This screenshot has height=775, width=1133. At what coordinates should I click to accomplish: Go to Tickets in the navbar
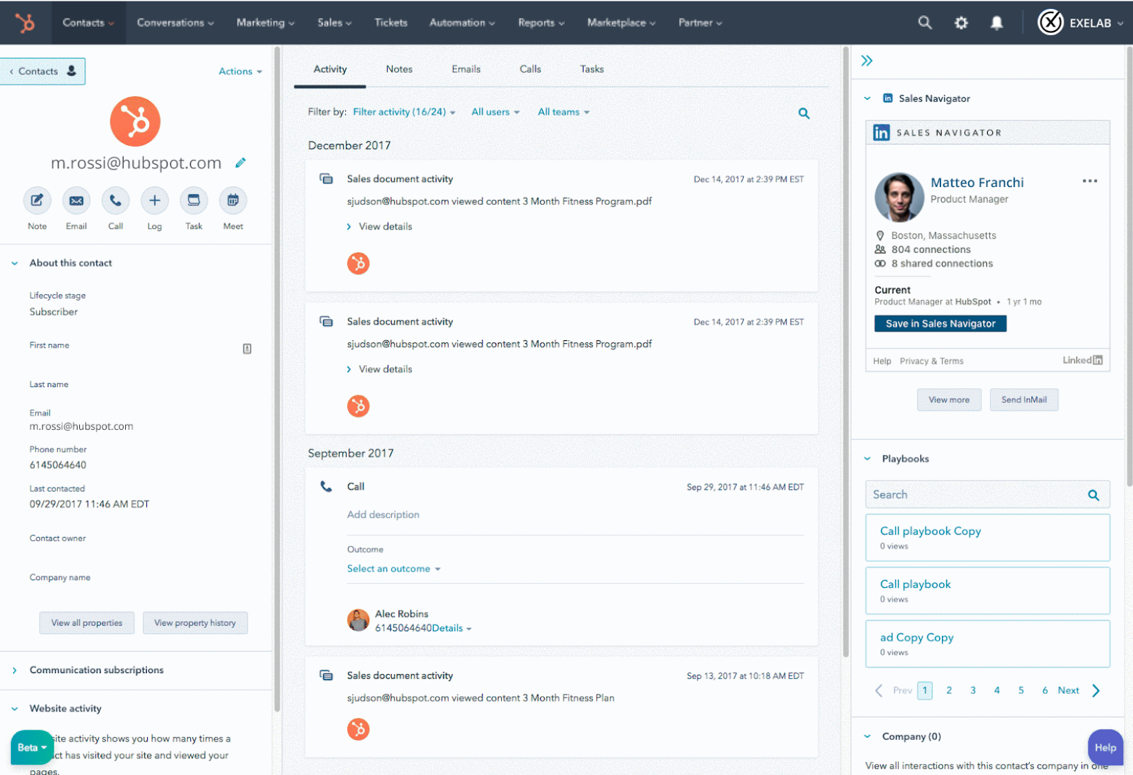390,23
